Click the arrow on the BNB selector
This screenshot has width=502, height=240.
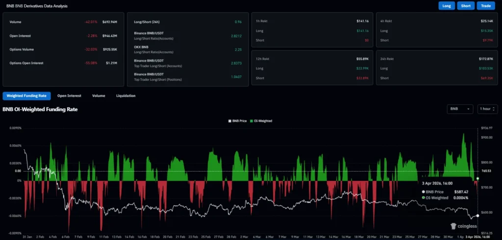468,109
